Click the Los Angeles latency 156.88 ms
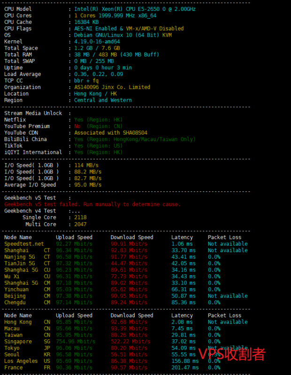Screen dimensions: 291x375 coord(182,361)
